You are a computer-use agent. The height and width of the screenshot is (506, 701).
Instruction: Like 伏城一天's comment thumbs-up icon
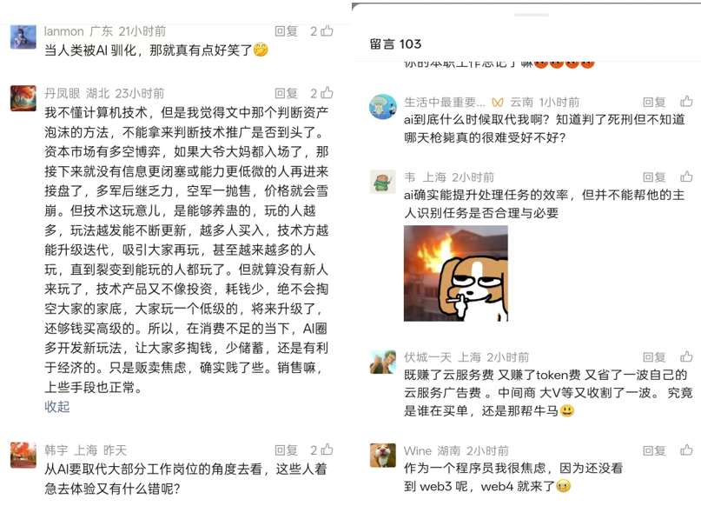point(686,356)
